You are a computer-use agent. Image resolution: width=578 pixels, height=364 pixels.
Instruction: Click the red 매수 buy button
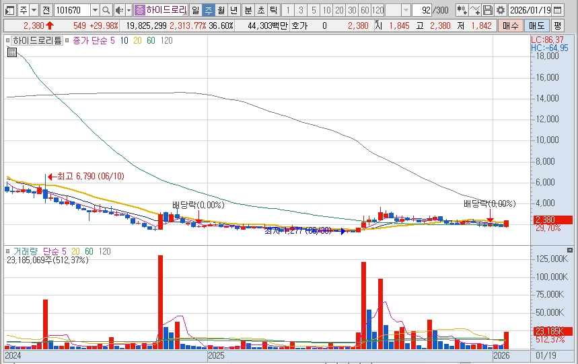tap(511, 26)
